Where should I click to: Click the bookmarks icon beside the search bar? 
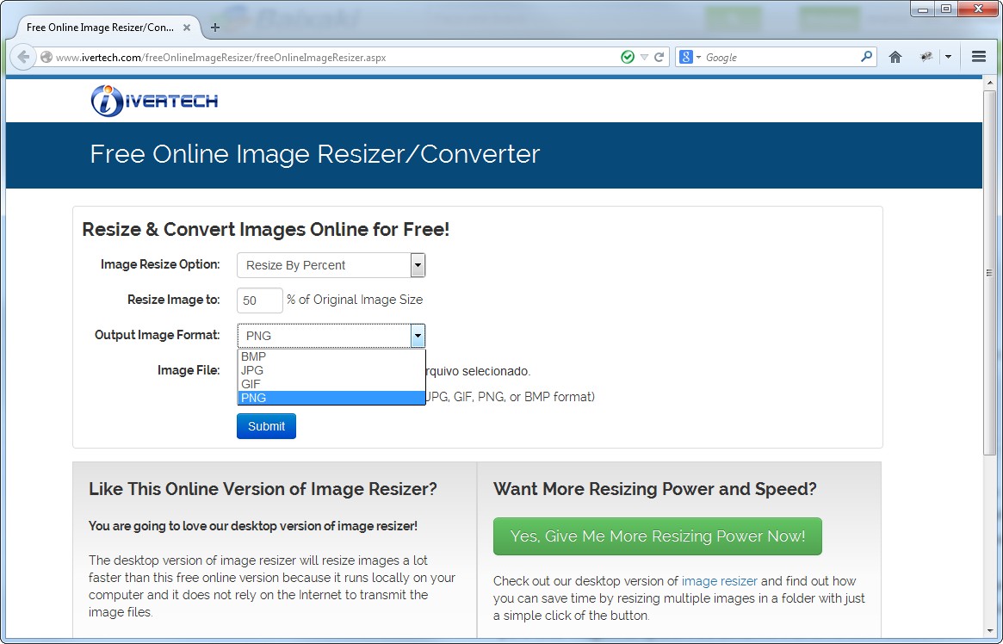coord(926,57)
